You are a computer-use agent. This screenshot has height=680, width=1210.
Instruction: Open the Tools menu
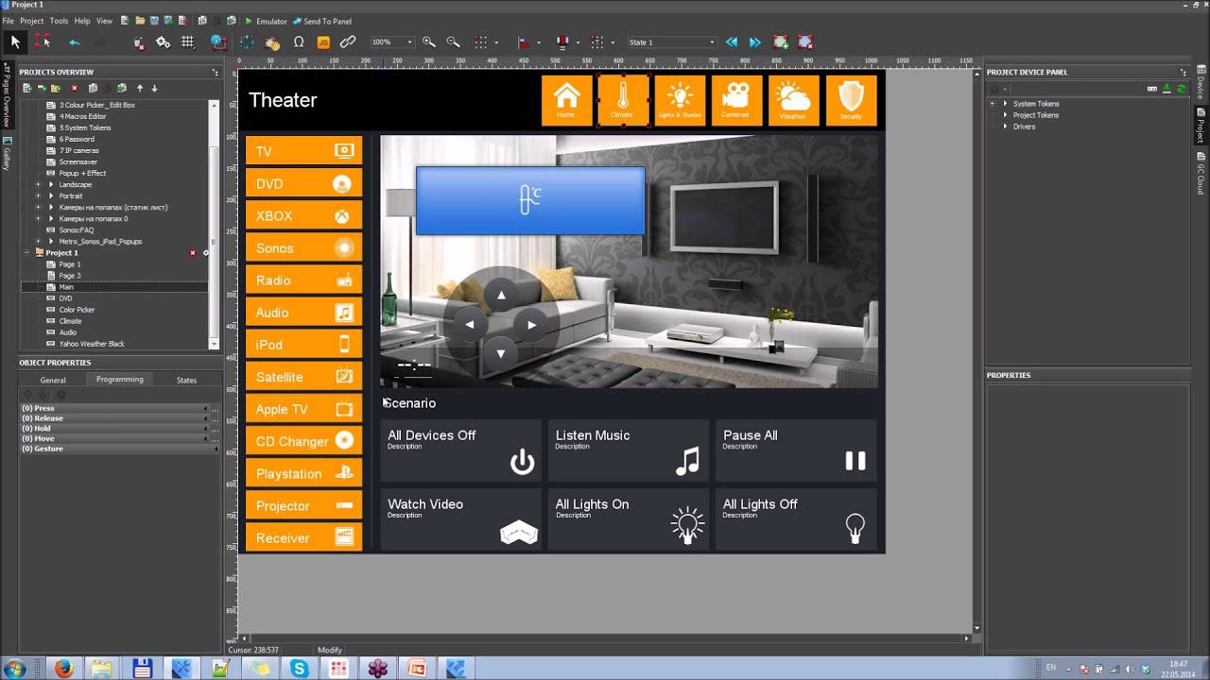pyautogui.click(x=59, y=21)
